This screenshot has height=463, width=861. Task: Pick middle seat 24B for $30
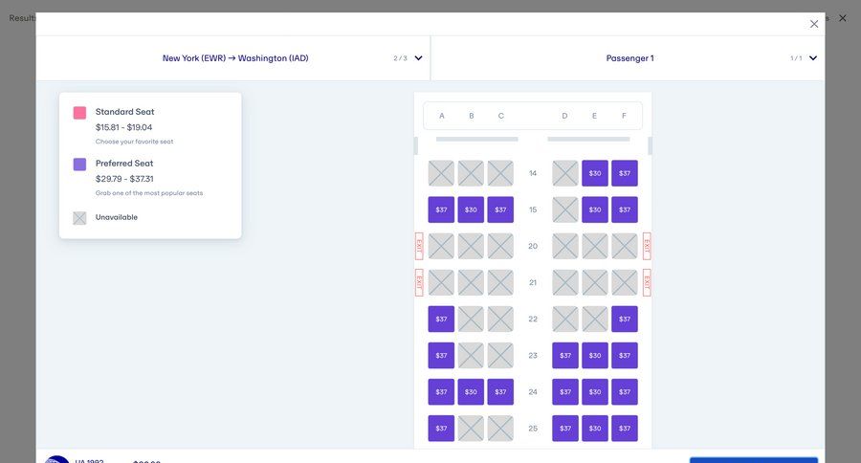tap(471, 392)
